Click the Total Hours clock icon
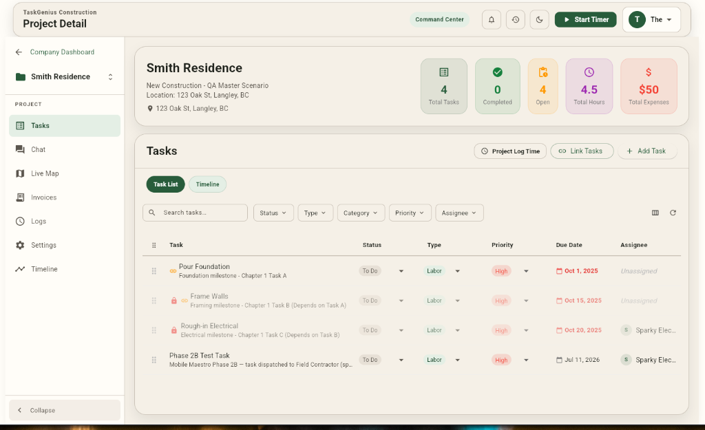 click(589, 72)
